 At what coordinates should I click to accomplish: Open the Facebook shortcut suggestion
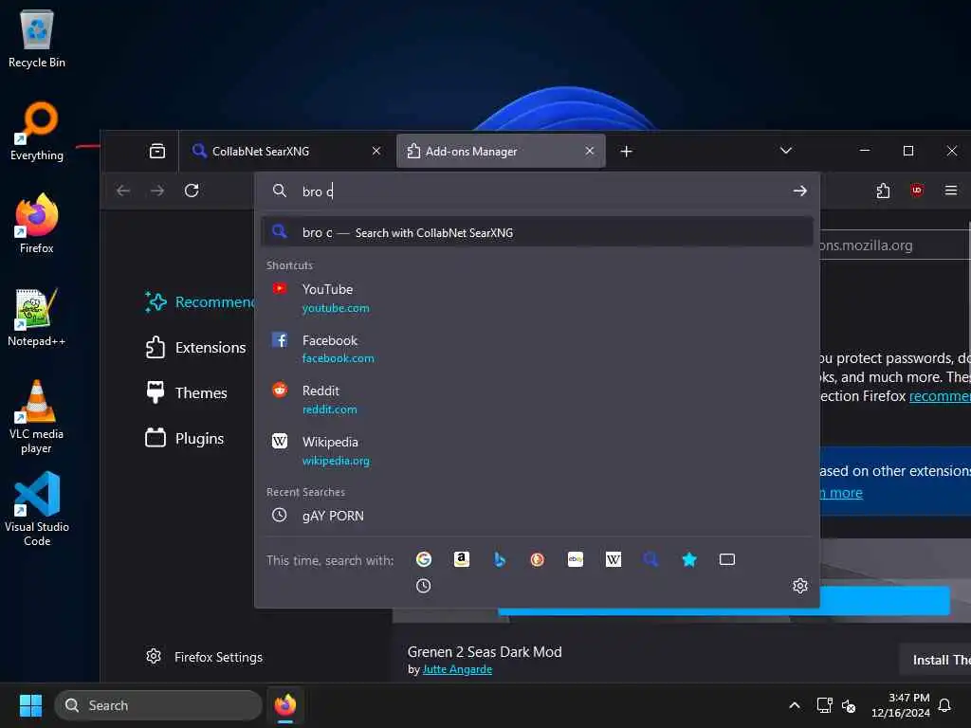[x=537, y=349]
